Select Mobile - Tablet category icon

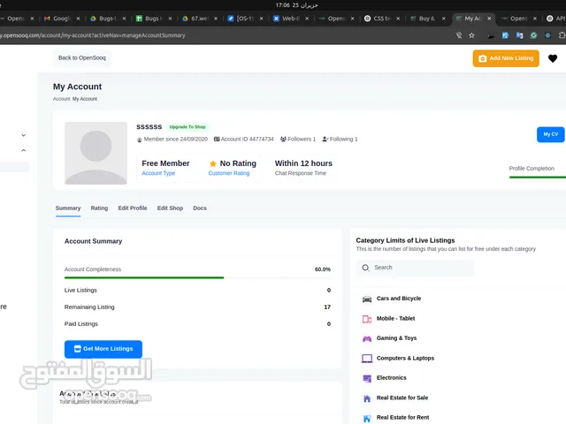[367, 319]
